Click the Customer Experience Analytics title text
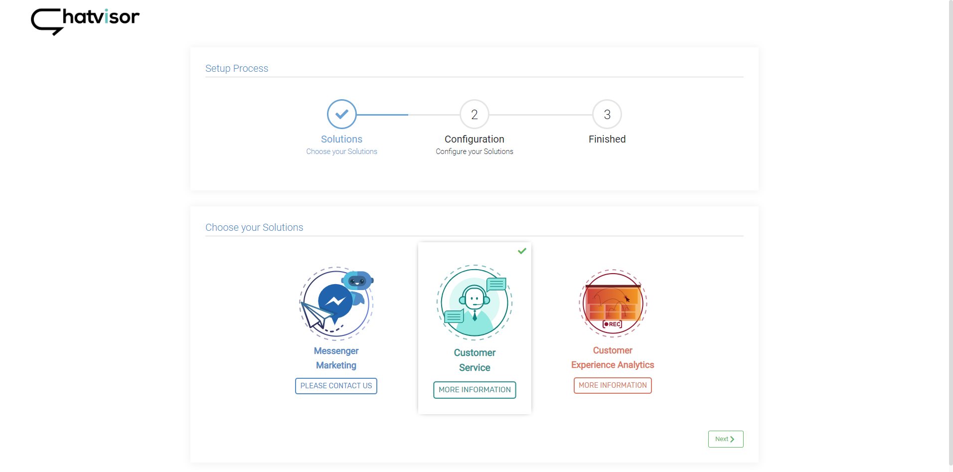Viewport: 953px width, 472px height. tap(613, 357)
